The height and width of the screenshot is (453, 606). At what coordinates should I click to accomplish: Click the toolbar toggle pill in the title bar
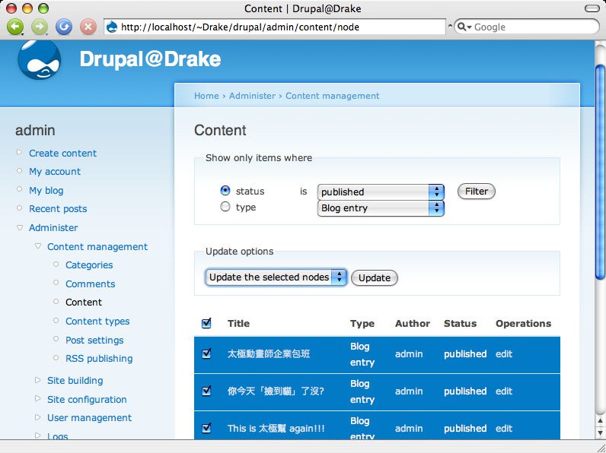tap(592, 8)
